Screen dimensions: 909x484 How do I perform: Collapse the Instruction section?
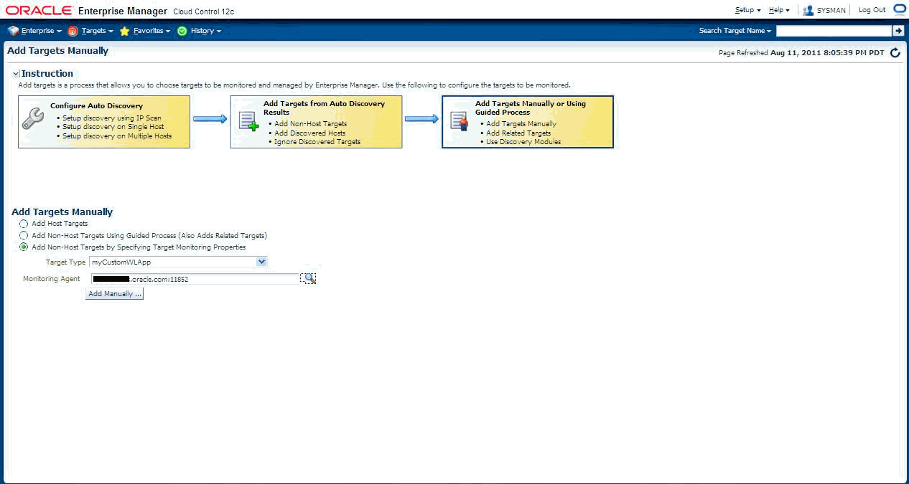[x=16, y=74]
